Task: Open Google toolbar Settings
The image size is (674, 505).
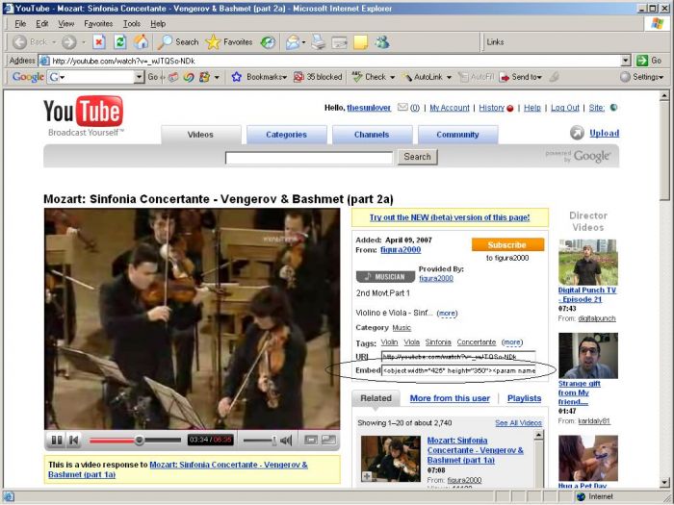Action: click(x=642, y=77)
